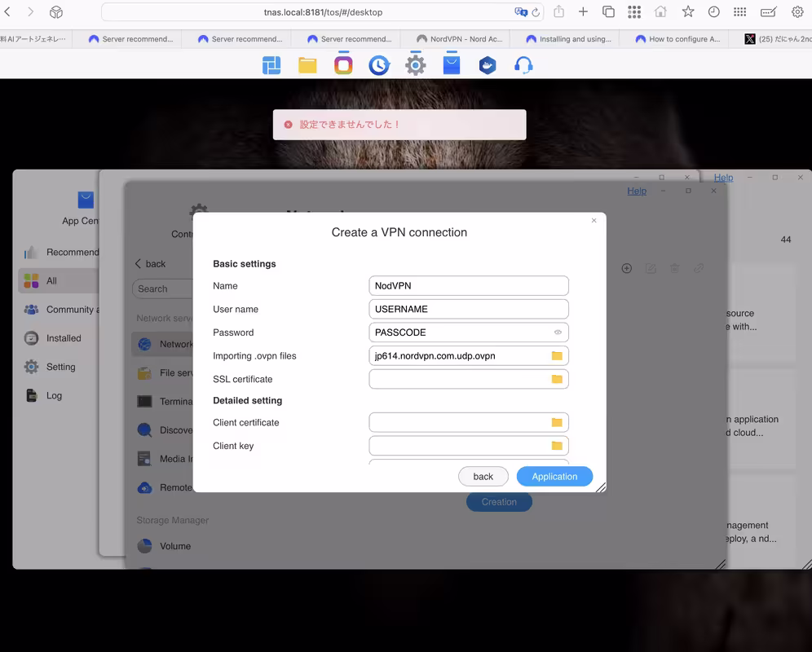Open the desktop grid icon in TOS dock
Screen dimensions: 812x652
271,65
